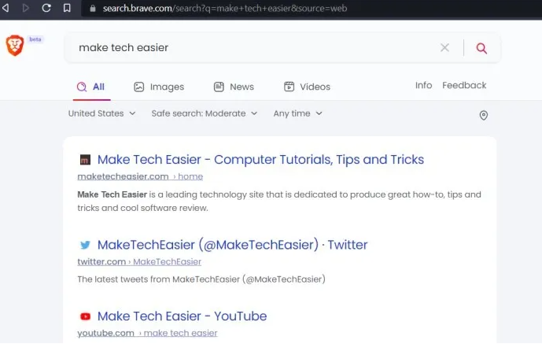
Task: Submit search with the magnifier icon
Action: [x=481, y=48]
